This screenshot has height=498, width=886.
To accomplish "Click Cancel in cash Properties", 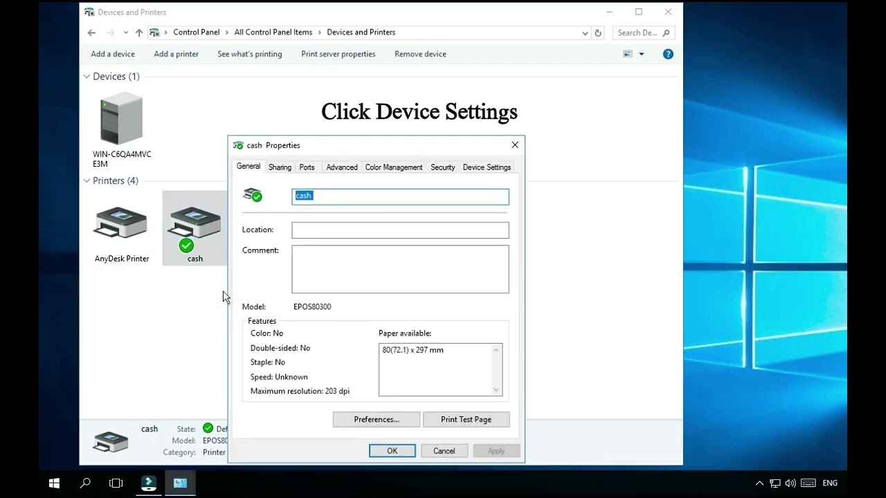I will coord(444,451).
